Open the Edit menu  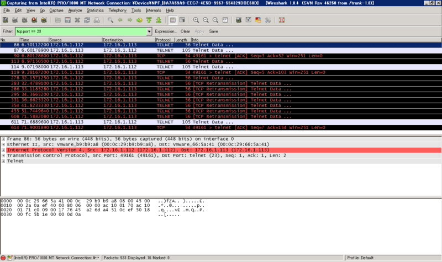[18, 10]
